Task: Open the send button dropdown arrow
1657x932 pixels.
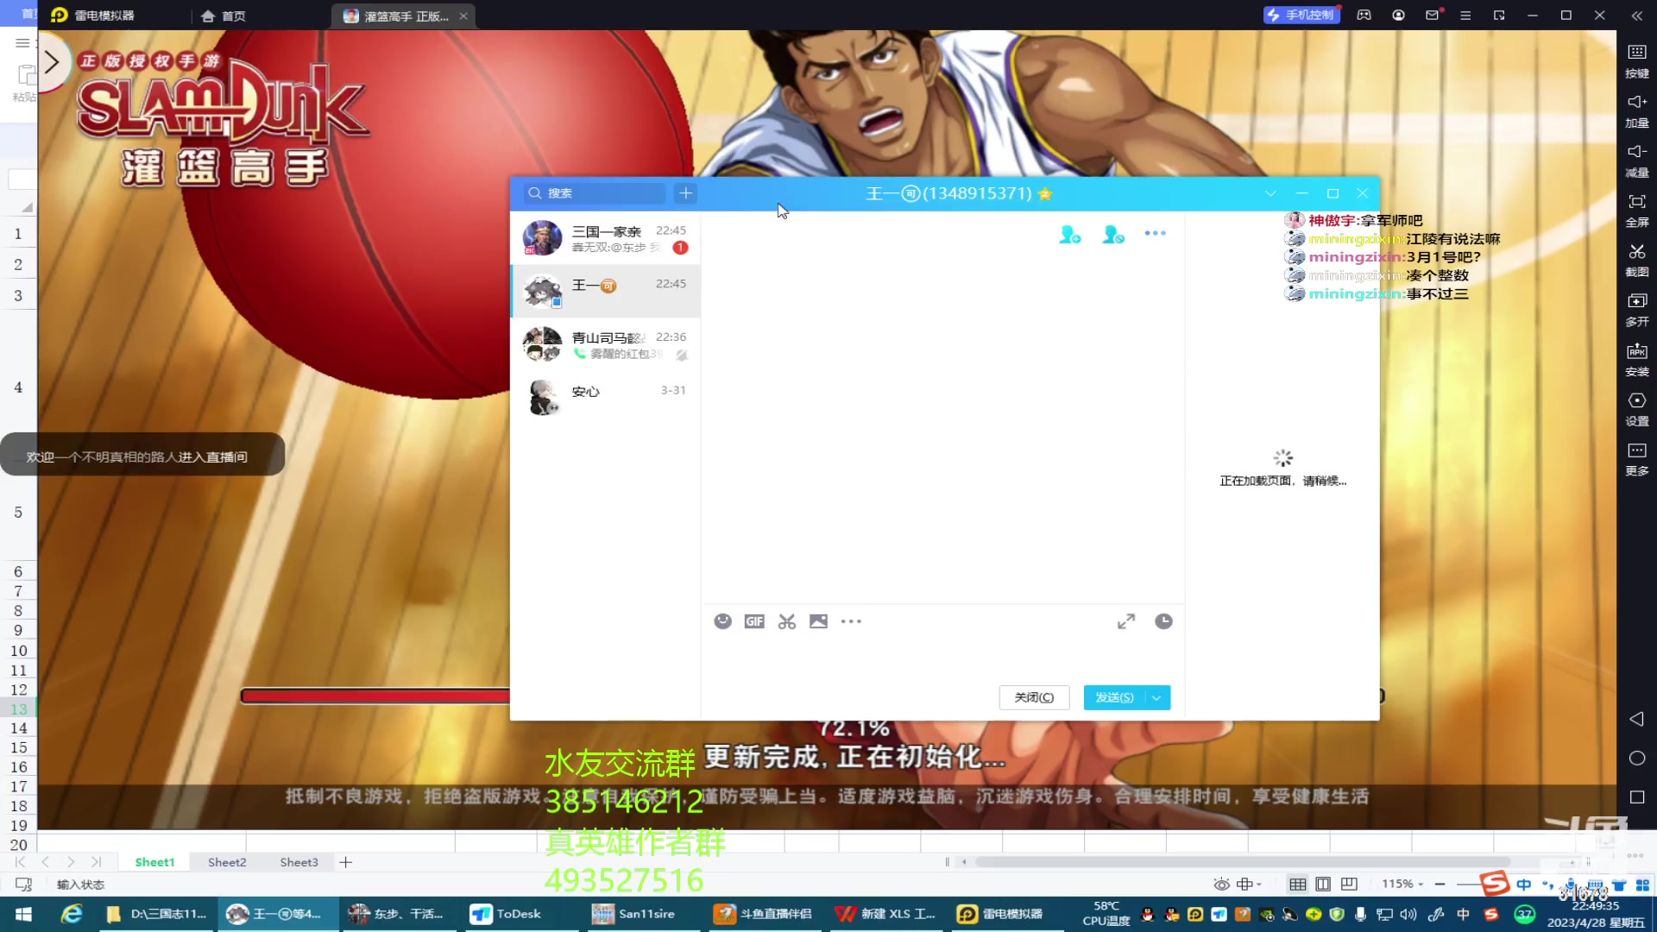Action: click(x=1156, y=697)
